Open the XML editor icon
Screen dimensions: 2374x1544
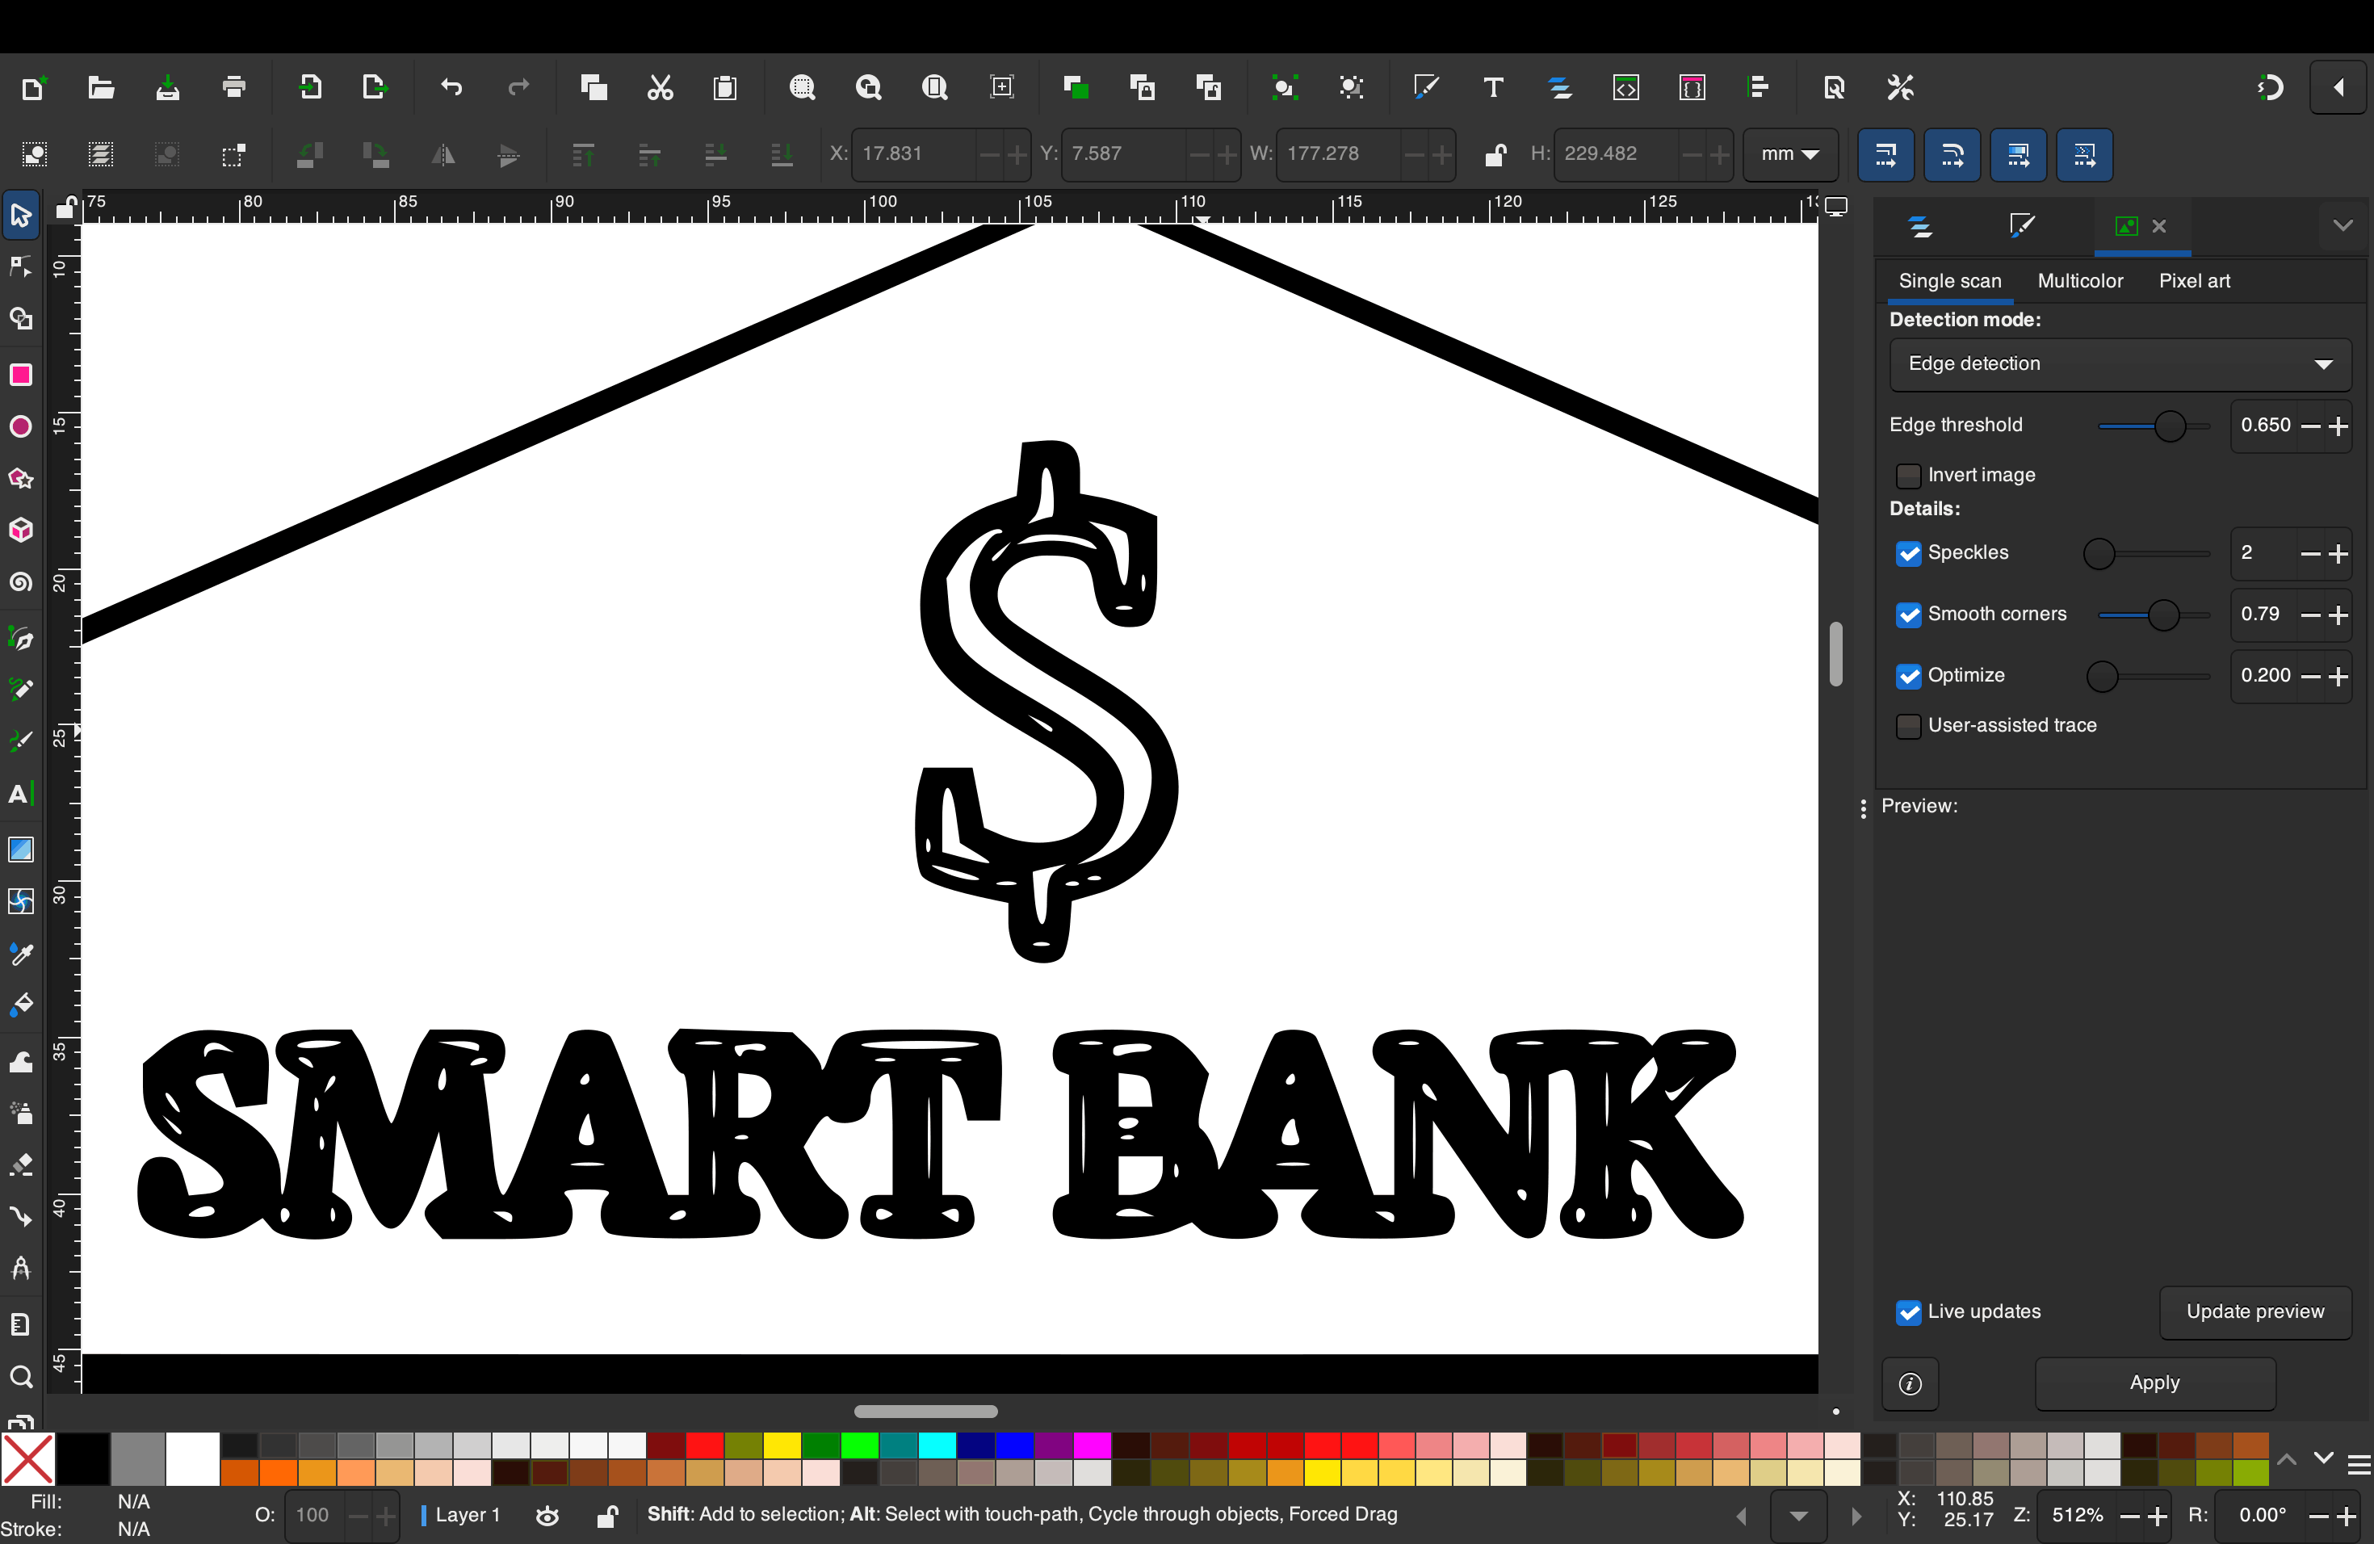click(x=1626, y=88)
